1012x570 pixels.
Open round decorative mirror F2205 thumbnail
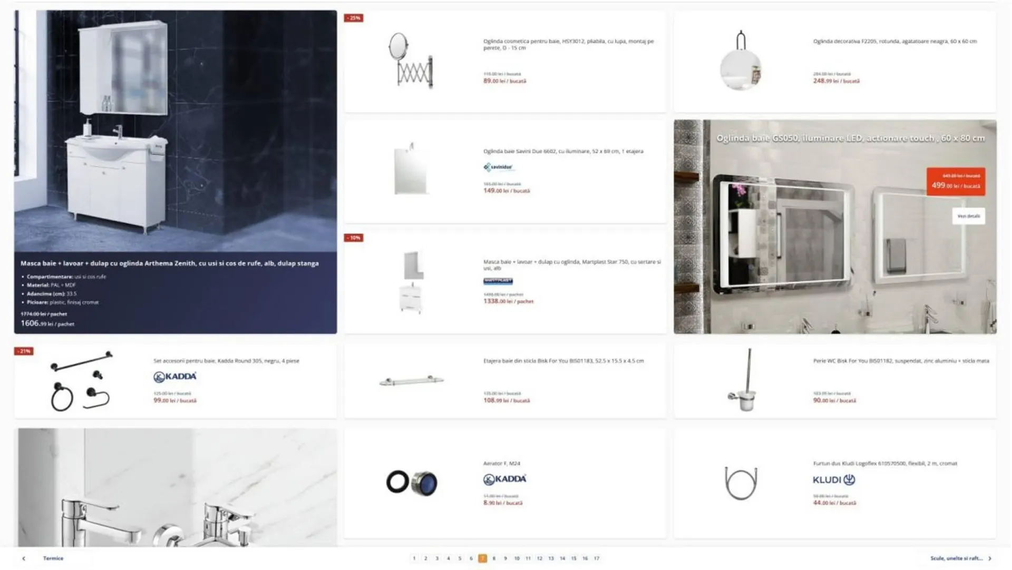[x=741, y=61]
